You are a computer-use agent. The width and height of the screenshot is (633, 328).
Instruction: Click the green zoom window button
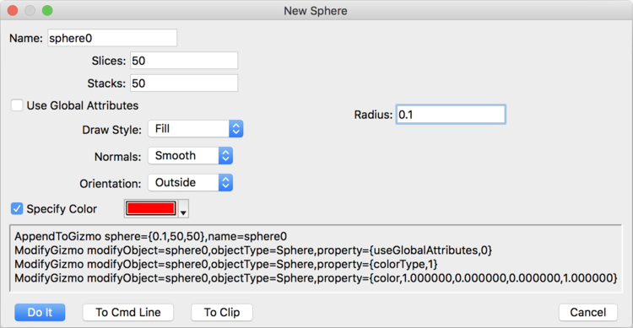coord(47,10)
